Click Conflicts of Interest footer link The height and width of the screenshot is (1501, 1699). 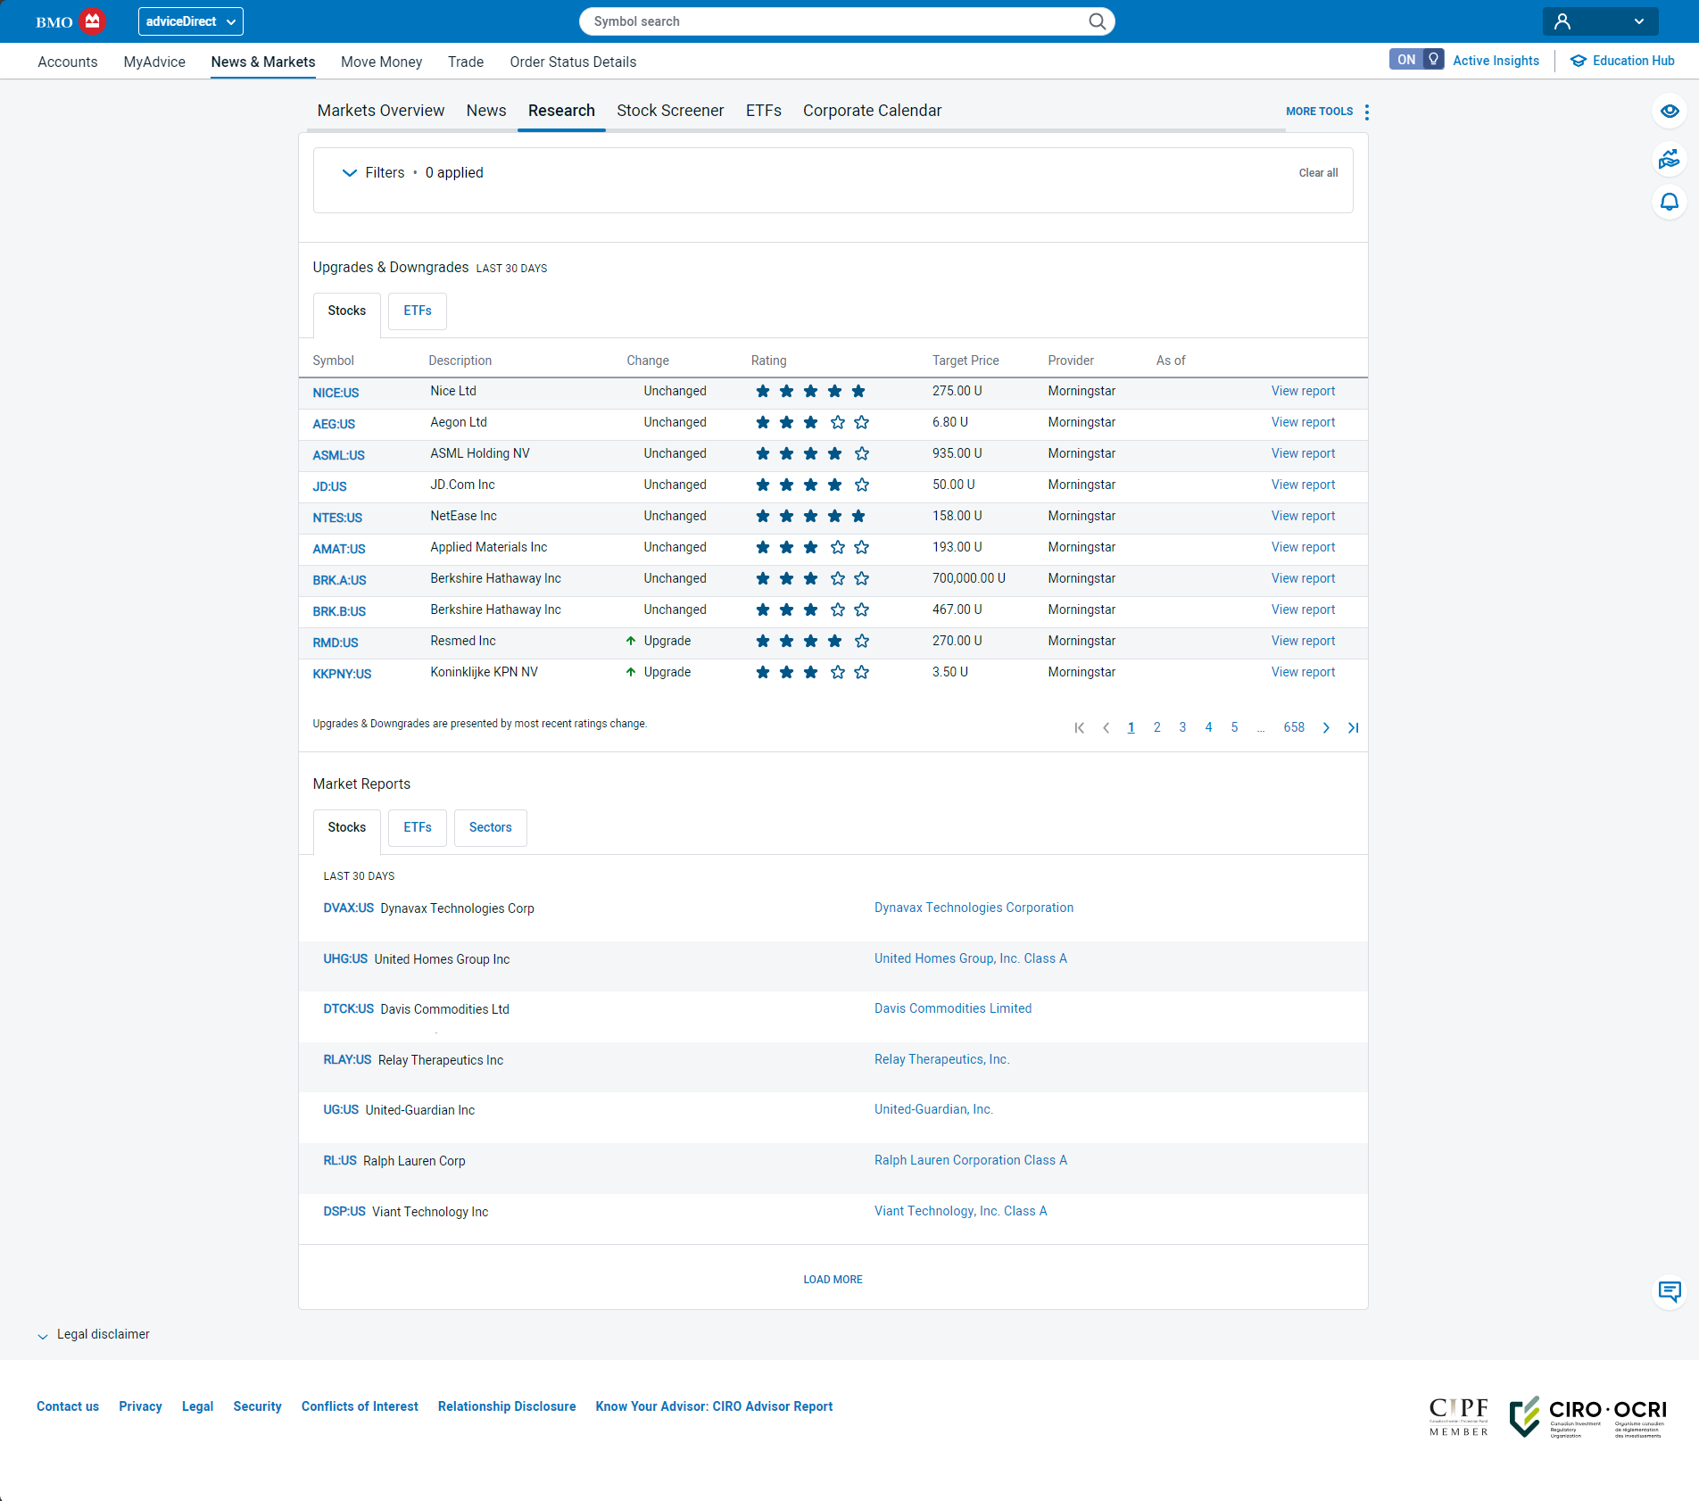[x=360, y=1406]
